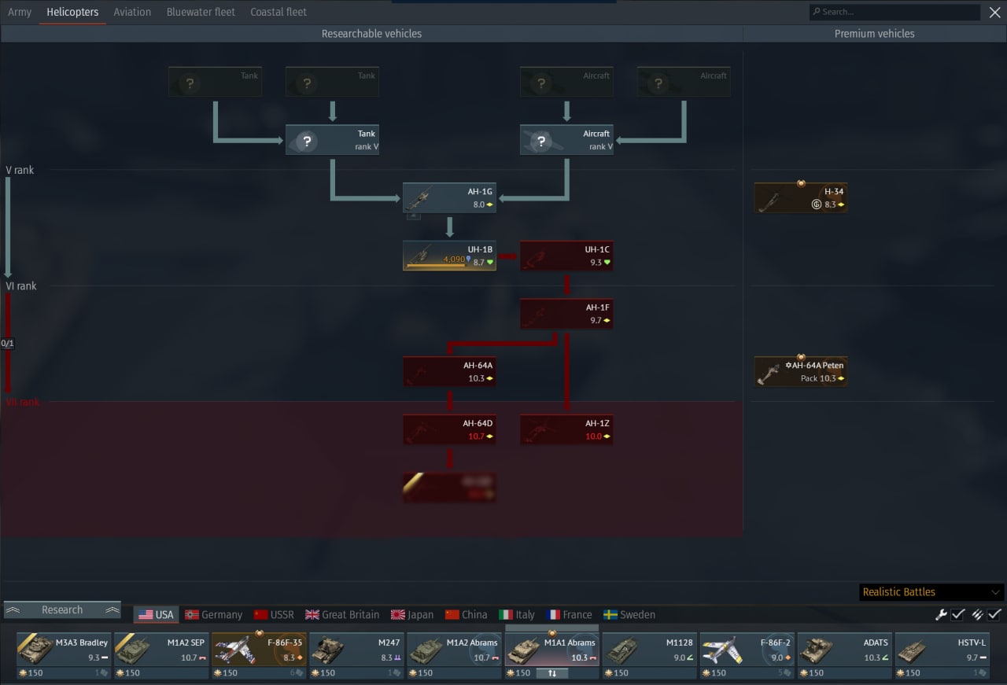This screenshot has width=1007, height=685.
Task: Select the premium AH-64A Peten pack
Action: click(801, 372)
